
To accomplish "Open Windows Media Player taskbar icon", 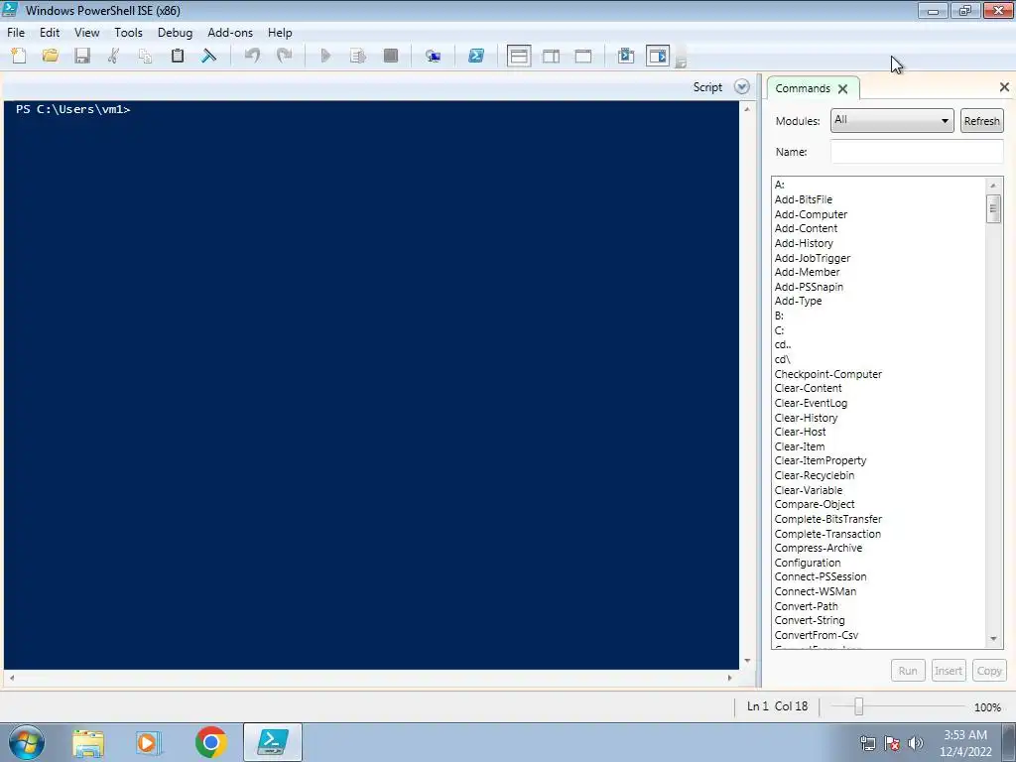I will 149,742.
